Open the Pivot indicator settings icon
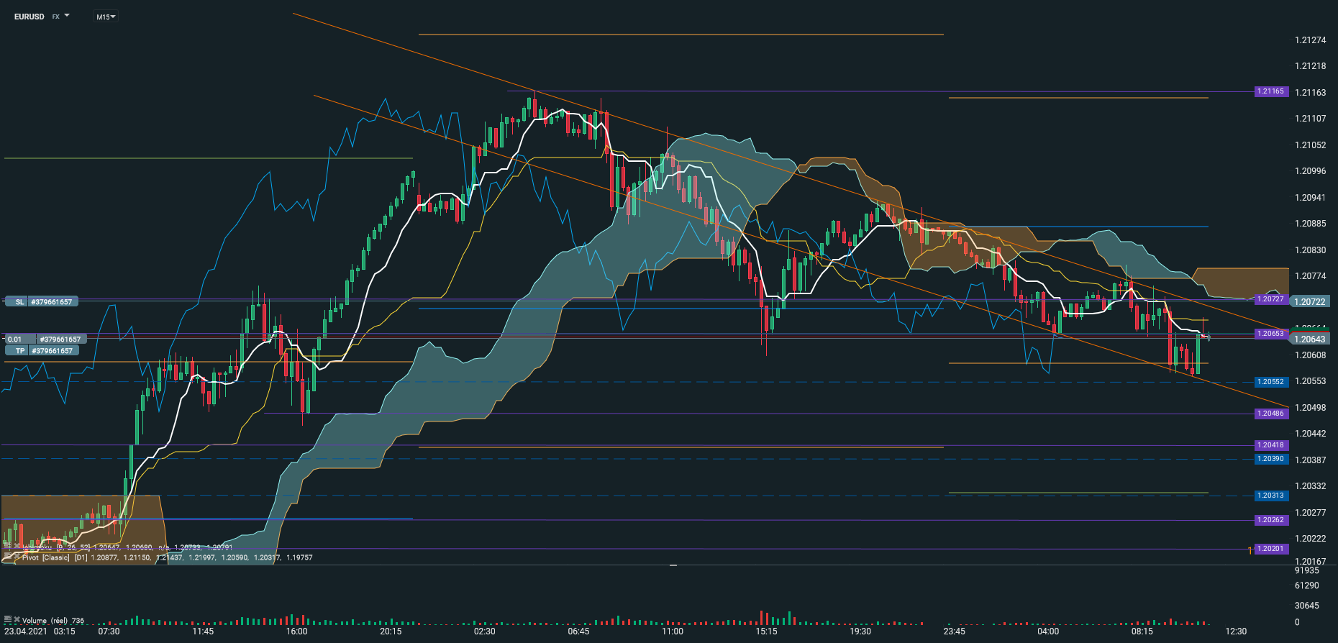This screenshot has width=1338, height=643. [8, 557]
